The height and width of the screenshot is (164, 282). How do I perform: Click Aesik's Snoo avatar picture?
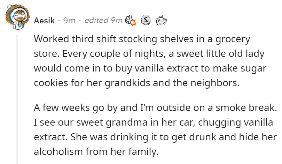tap(17, 17)
